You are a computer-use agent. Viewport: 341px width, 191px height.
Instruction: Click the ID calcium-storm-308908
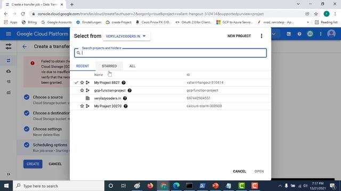(x=204, y=106)
